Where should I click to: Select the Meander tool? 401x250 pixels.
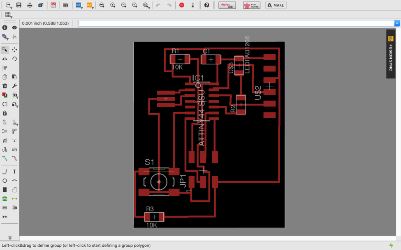point(5,149)
